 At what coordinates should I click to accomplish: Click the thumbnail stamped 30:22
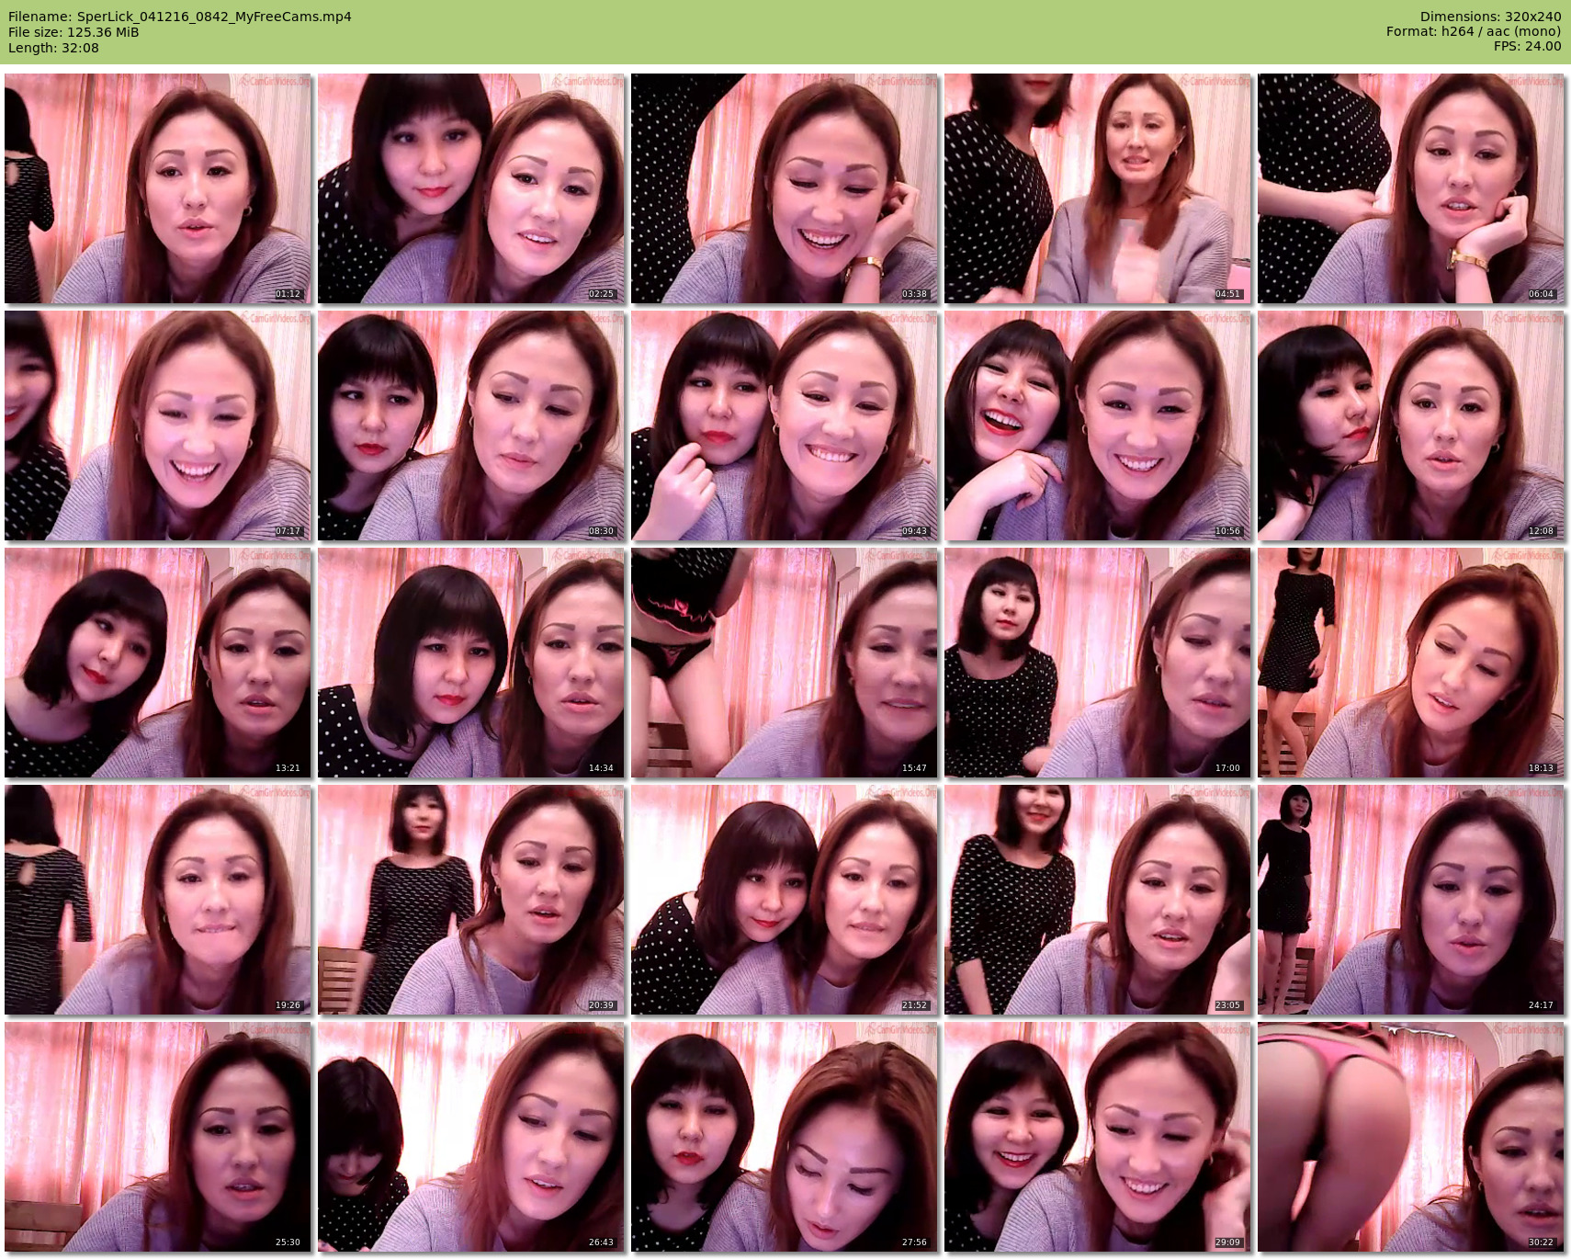pyautogui.click(x=1411, y=1137)
